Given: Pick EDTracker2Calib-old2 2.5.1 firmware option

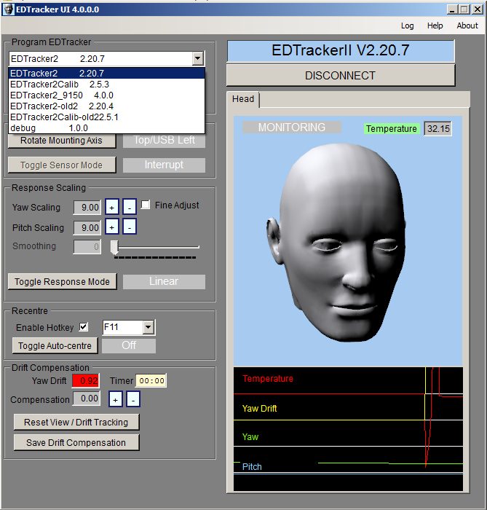Looking at the screenshot, I should (106, 117).
